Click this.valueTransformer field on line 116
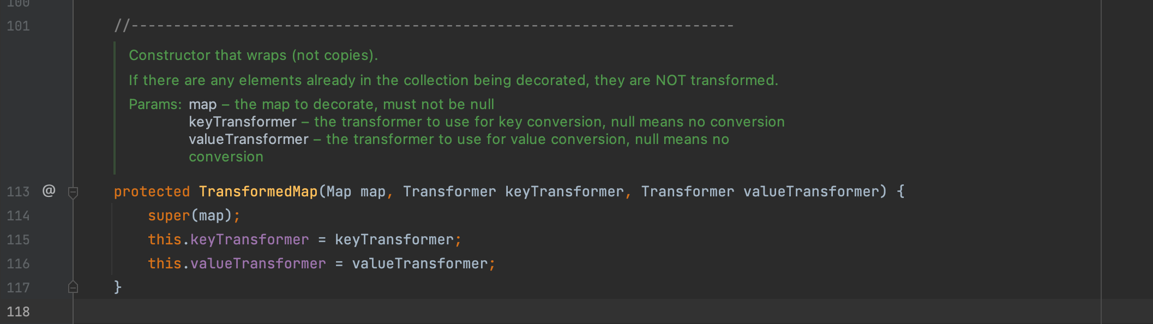 (237, 263)
